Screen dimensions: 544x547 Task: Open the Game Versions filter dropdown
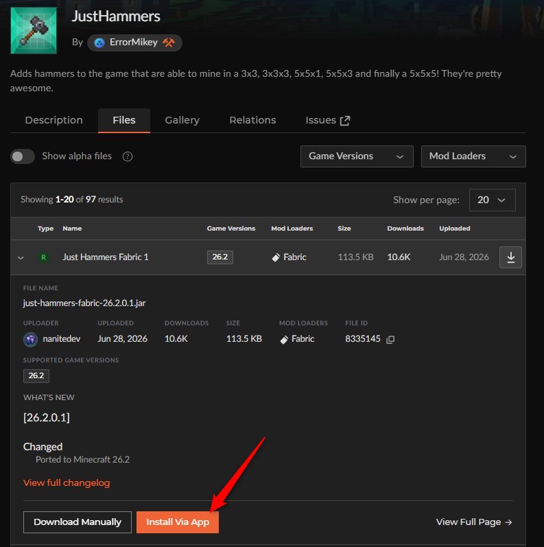click(357, 156)
